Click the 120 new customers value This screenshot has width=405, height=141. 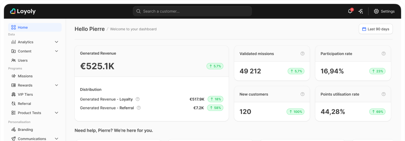point(245,112)
